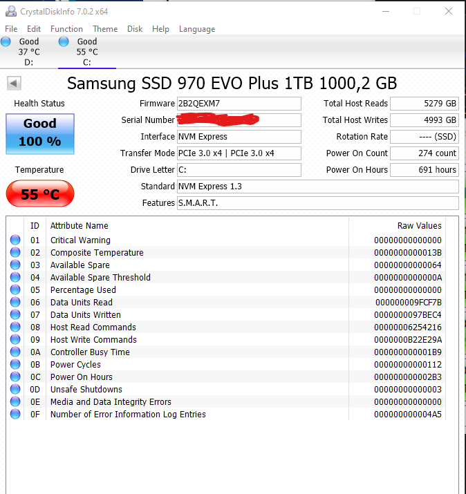Click the status orb beside Data Units Written

tap(15, 315)
